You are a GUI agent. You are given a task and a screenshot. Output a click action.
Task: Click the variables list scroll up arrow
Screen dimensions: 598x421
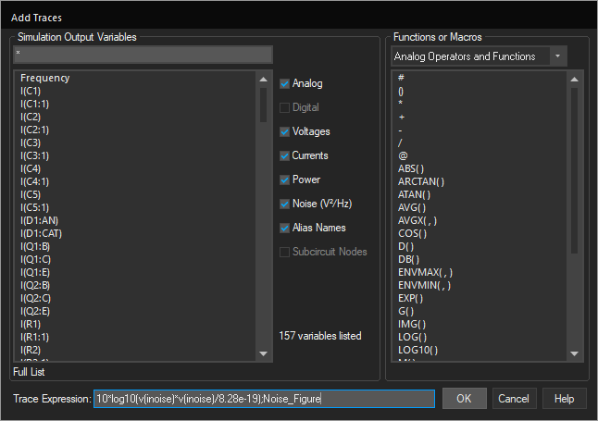pyautogui.click(x=263, y=80)
